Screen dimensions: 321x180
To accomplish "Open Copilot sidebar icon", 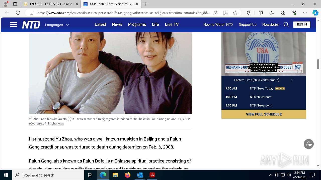I will point(315,13).
